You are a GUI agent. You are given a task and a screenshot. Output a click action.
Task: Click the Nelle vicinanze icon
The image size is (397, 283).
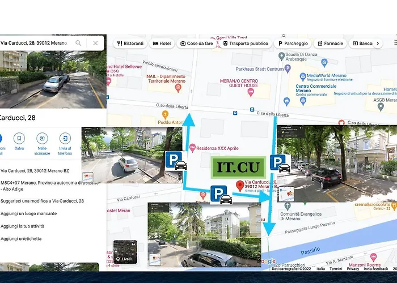tap(42, 139)
